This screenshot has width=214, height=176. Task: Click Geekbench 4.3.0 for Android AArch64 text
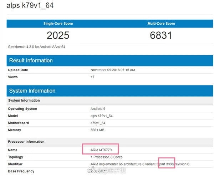37,47
